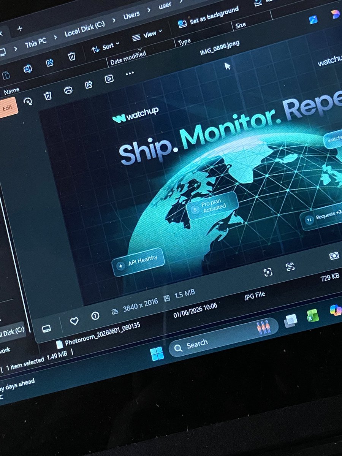Print the image from Photos toolbar
The image size is (342, 456).
[68, 90]
